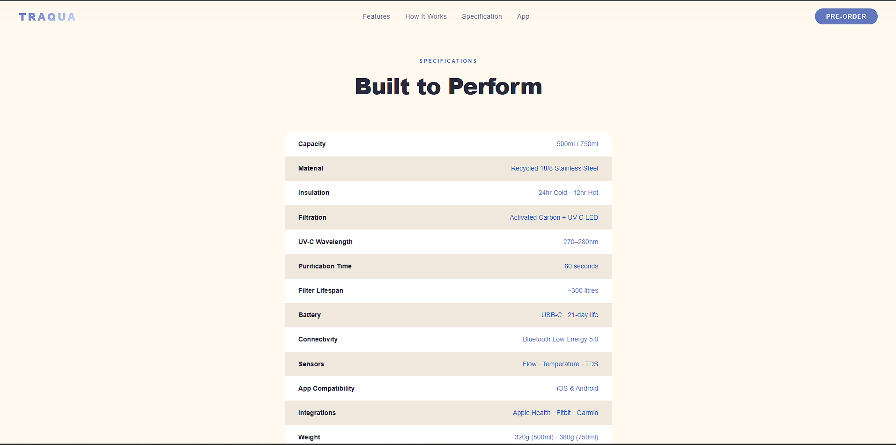This screenshot has height=445, width=896.
Task: Select the Purification Time label
Action: [x=325, y=266]
